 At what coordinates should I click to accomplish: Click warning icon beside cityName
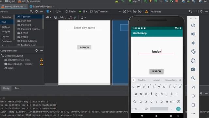(x=41, y=60)
